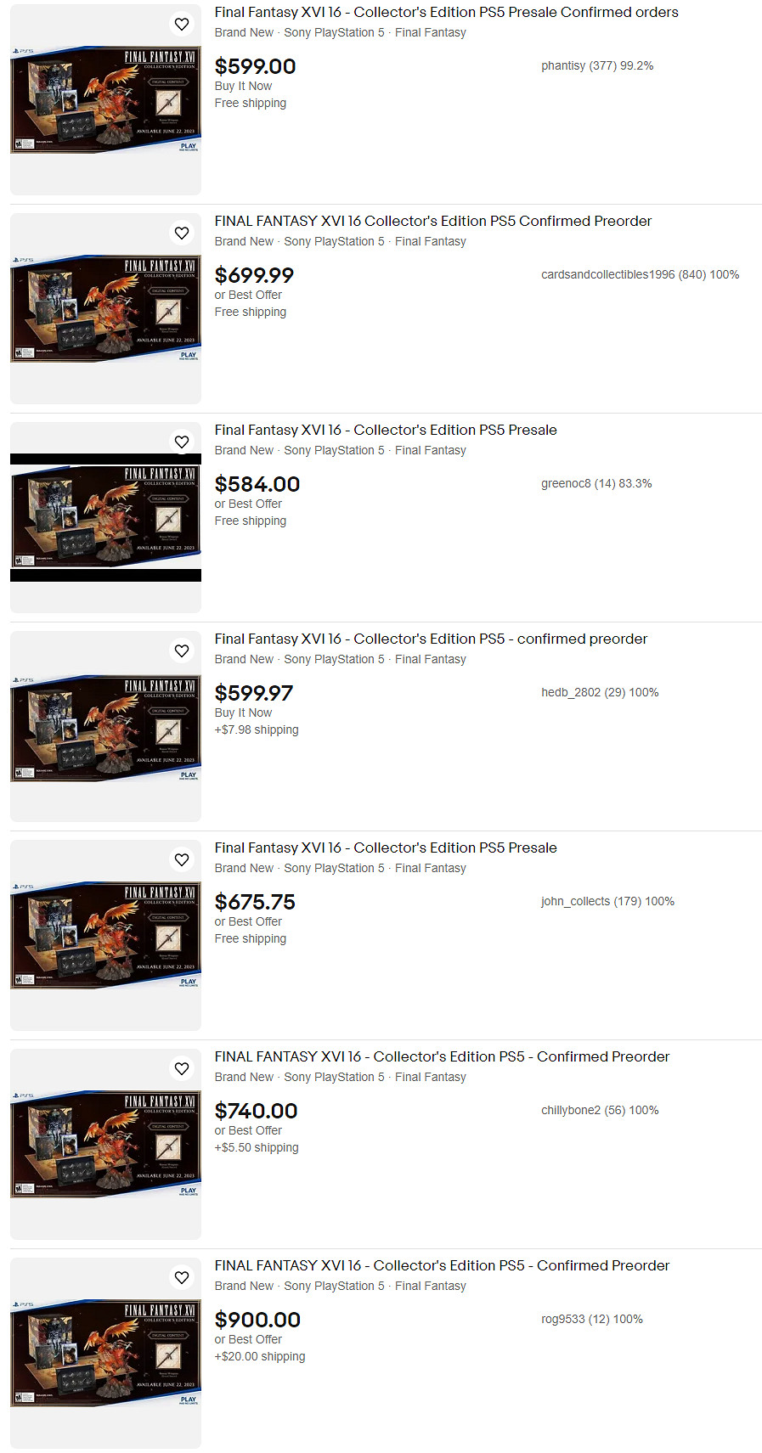This screenshot has width=762, height=1453.
Task: Select the $740.00 price on chillybone2 listing
Action: pos(256,1111)
